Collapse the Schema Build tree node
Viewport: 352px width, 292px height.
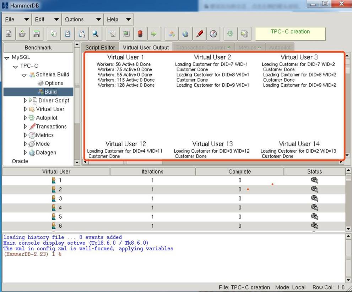point(24,75)
